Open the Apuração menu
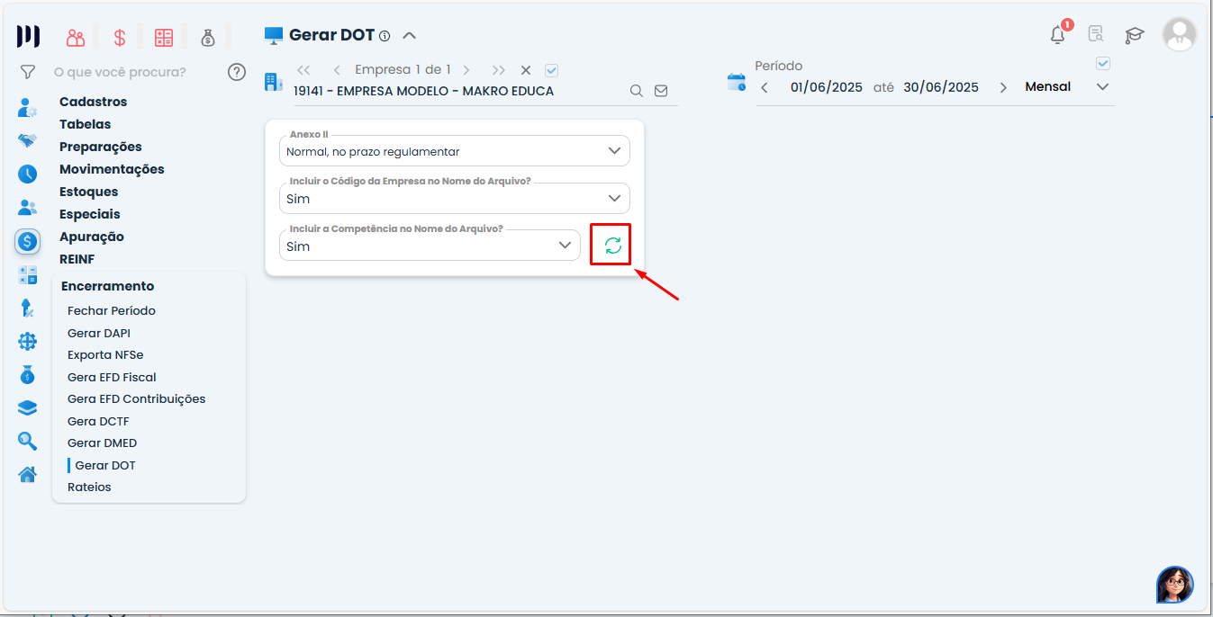The image size is (1213, 617). click(92, 237)
